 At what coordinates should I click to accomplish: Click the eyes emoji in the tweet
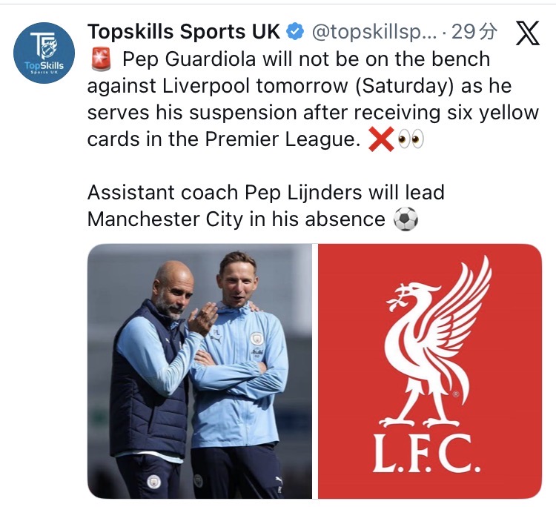tap(410, 139)
